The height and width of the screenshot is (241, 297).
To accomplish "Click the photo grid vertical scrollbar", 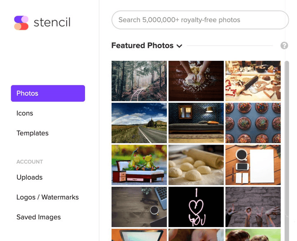I will click(x=287, y=140).
